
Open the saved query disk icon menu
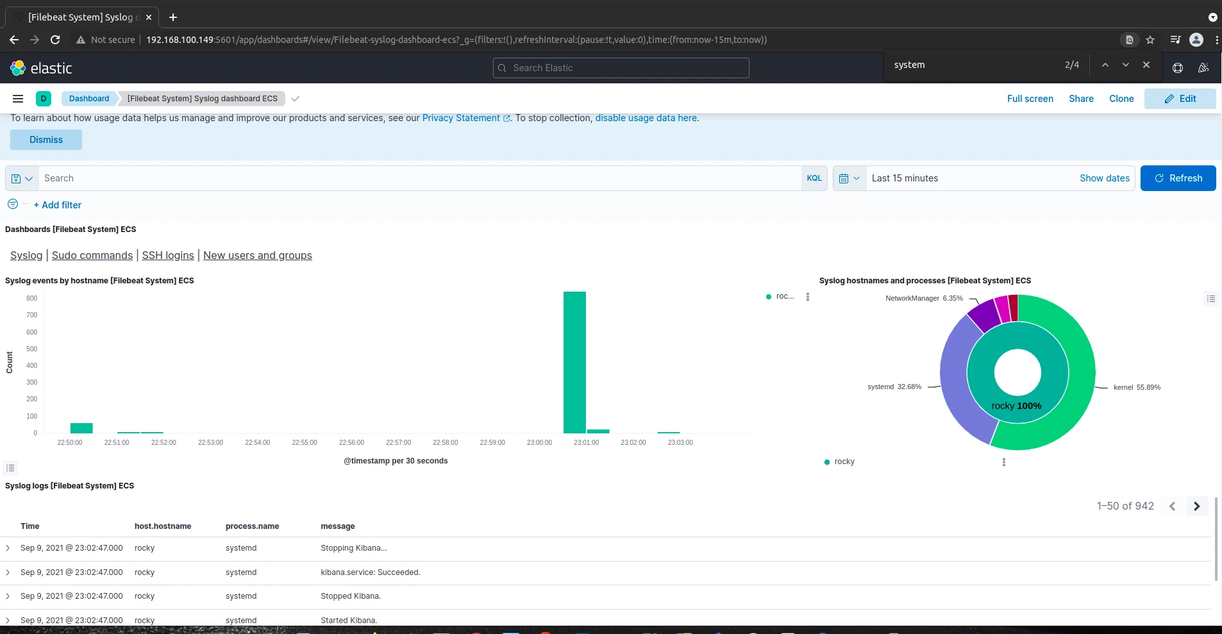21,178
